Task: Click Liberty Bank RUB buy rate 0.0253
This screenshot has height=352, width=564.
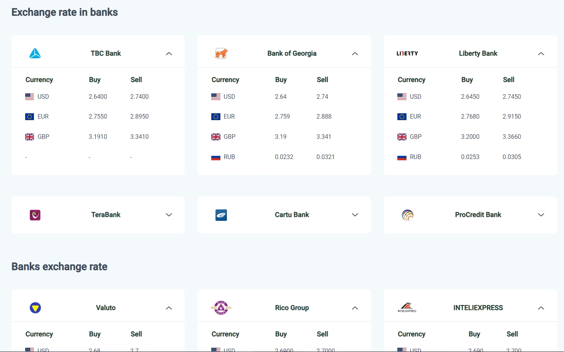Action: click(x=470, y=157)
